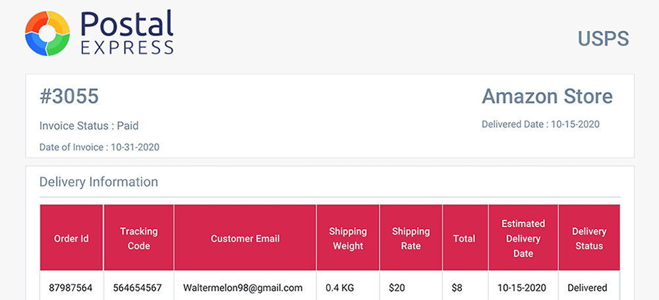Sort by the Tracking Code column header
The image size is (659, 300).
tap(138, 238)
